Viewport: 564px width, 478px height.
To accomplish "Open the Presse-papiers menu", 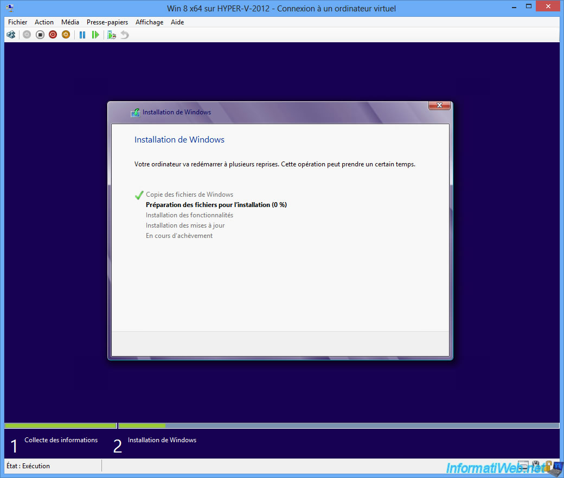I will tap(107, 22).
